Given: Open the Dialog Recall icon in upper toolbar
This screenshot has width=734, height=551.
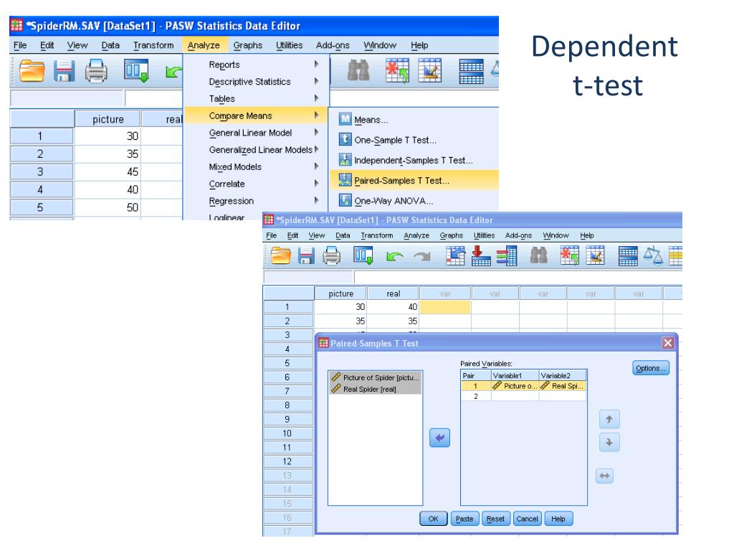Looking at the screenshot, I should tap(136, 71).
